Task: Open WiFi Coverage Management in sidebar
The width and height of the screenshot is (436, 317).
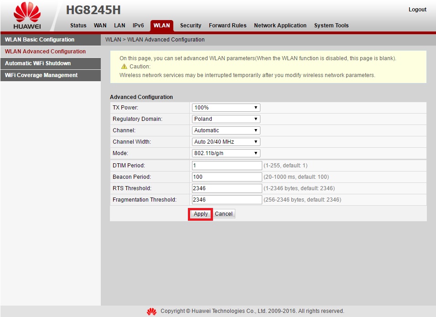Action: 51,75
